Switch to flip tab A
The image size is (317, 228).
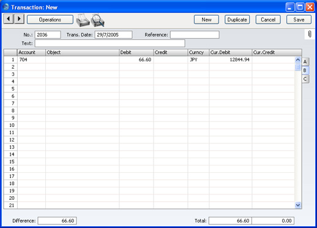(x=305, y=62)
